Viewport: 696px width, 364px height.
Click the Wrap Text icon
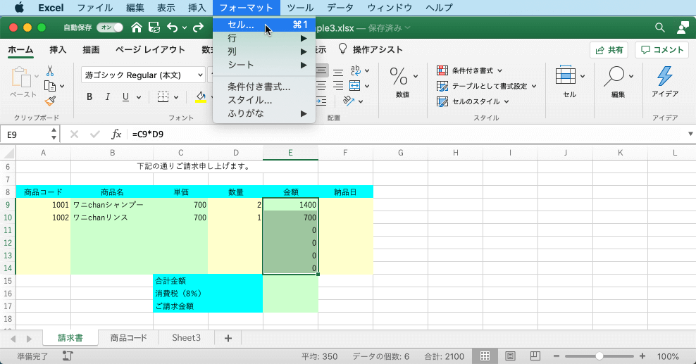point(356,70)
